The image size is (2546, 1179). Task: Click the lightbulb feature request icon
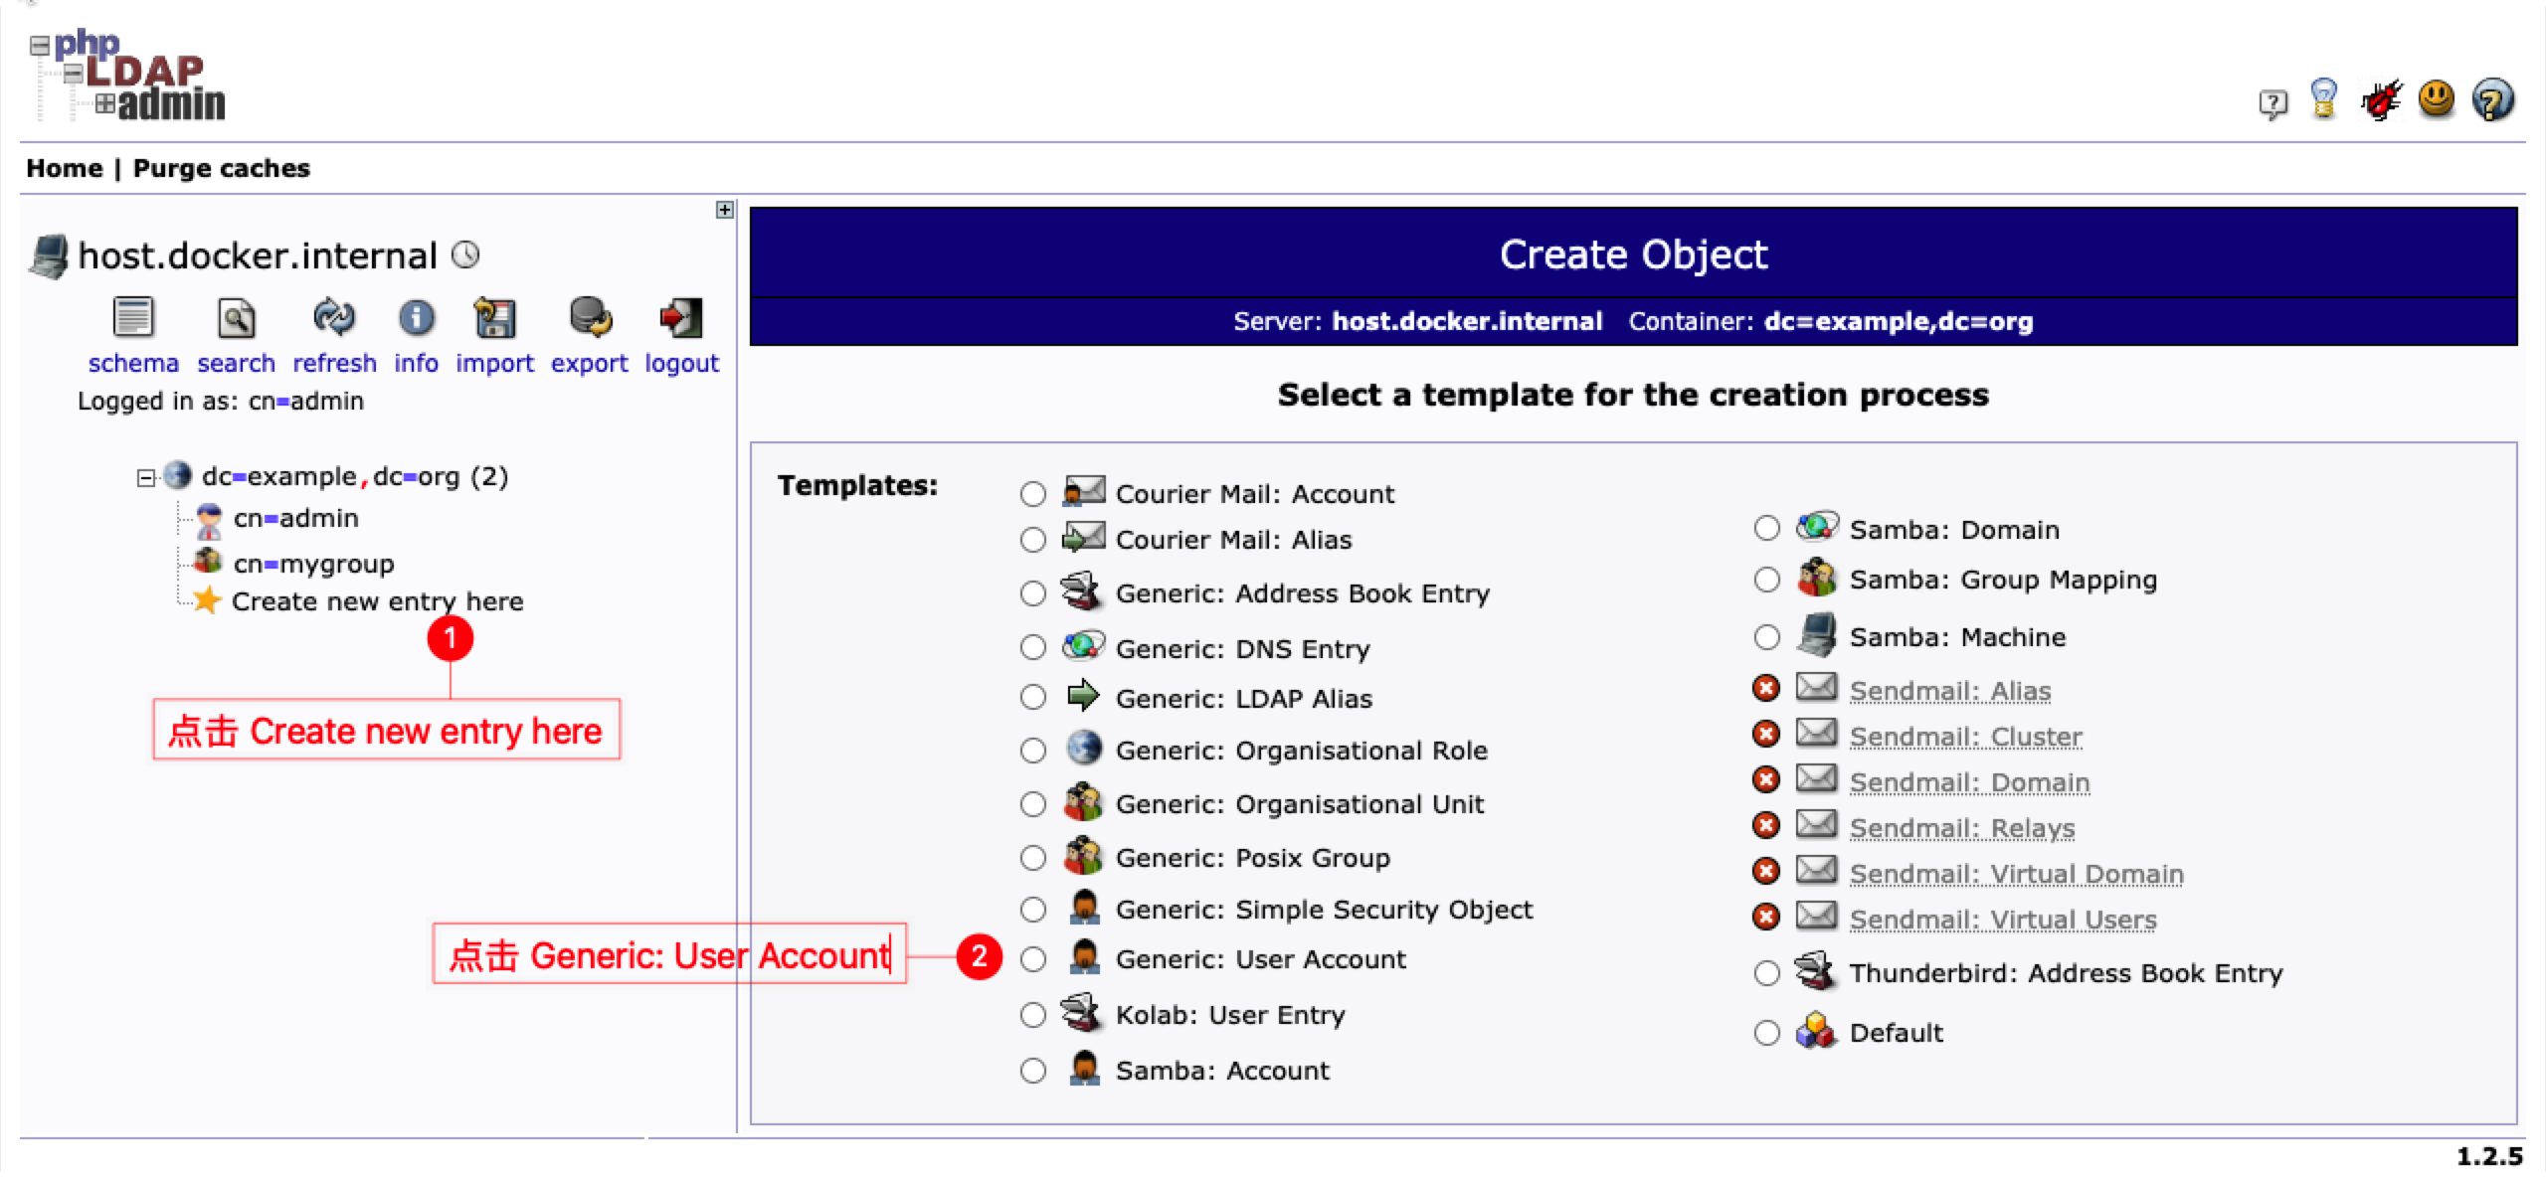pyautogui.click(x=2324, y=99)
